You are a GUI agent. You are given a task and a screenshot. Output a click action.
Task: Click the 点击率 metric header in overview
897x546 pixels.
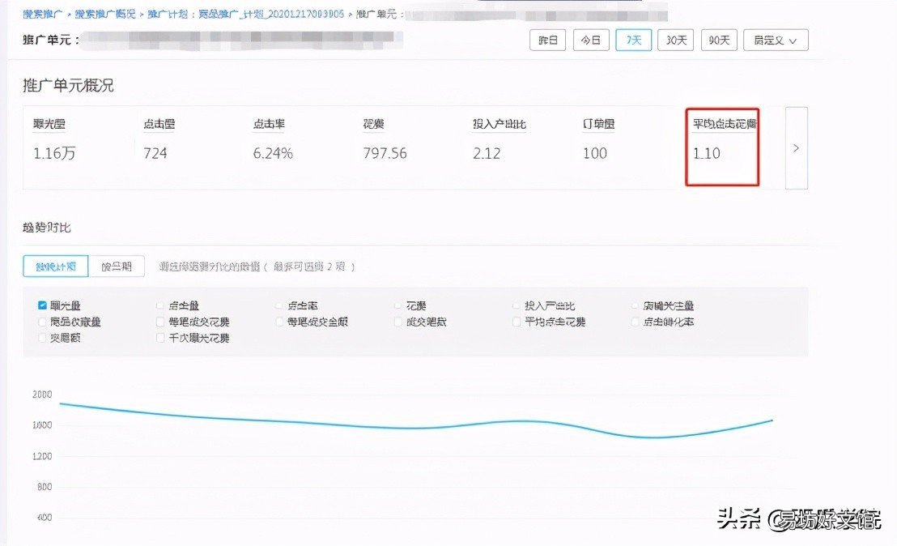269,124
